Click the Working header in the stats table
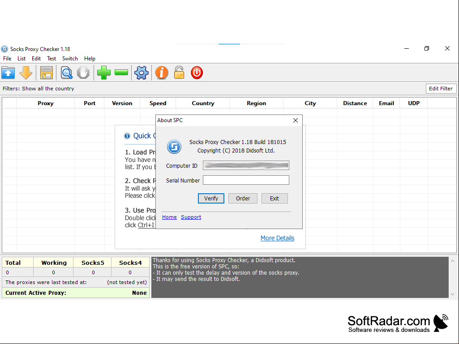Image resolution: width=459 pixels, height=344 pixels. (53, 263)
